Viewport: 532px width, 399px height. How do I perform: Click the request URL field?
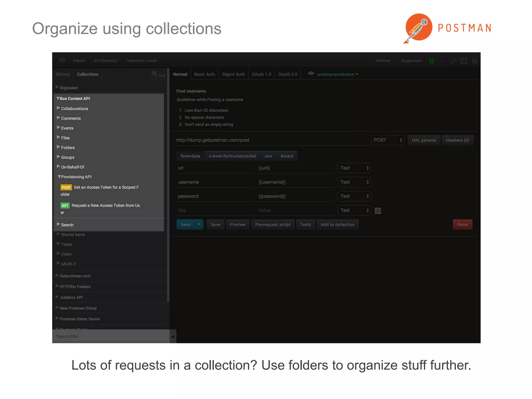click(x=272, y=140)
